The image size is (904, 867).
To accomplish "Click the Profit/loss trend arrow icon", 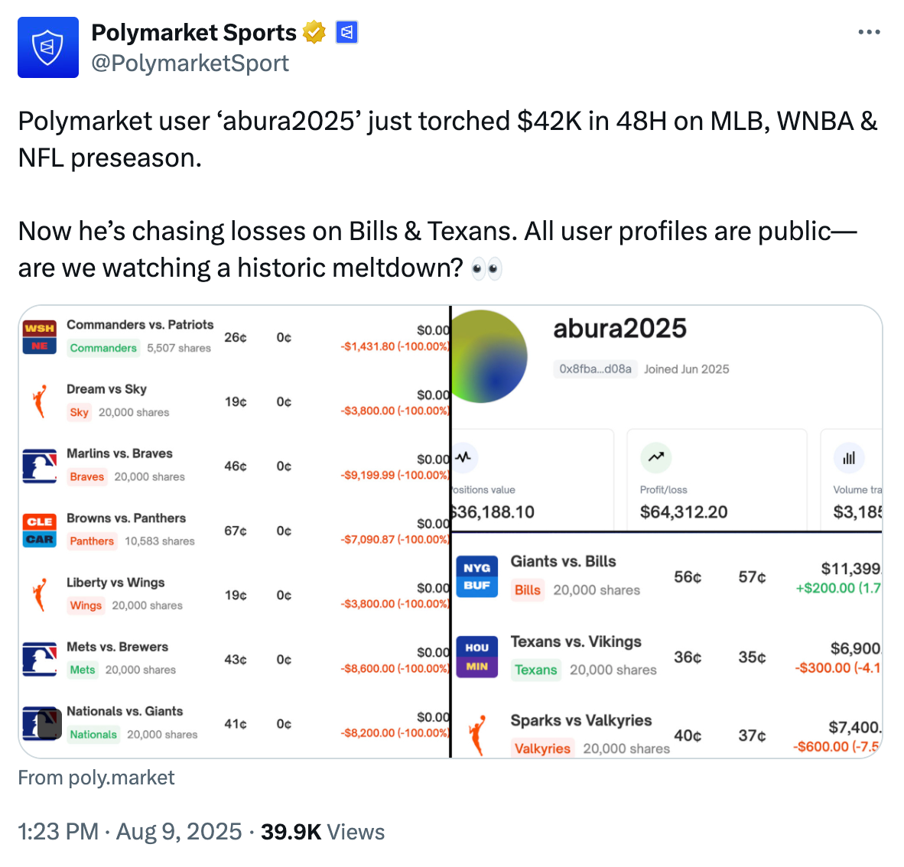I will (x=656, y=458).
